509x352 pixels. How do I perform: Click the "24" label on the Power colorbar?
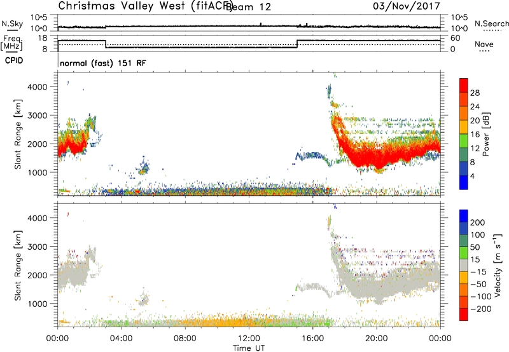pos(475,107)
